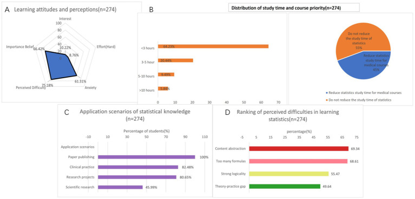Click the orange legend marker for Do not reduce
Image resolution: width=415 pixels, height=199 pixels.
coord(328,100)
